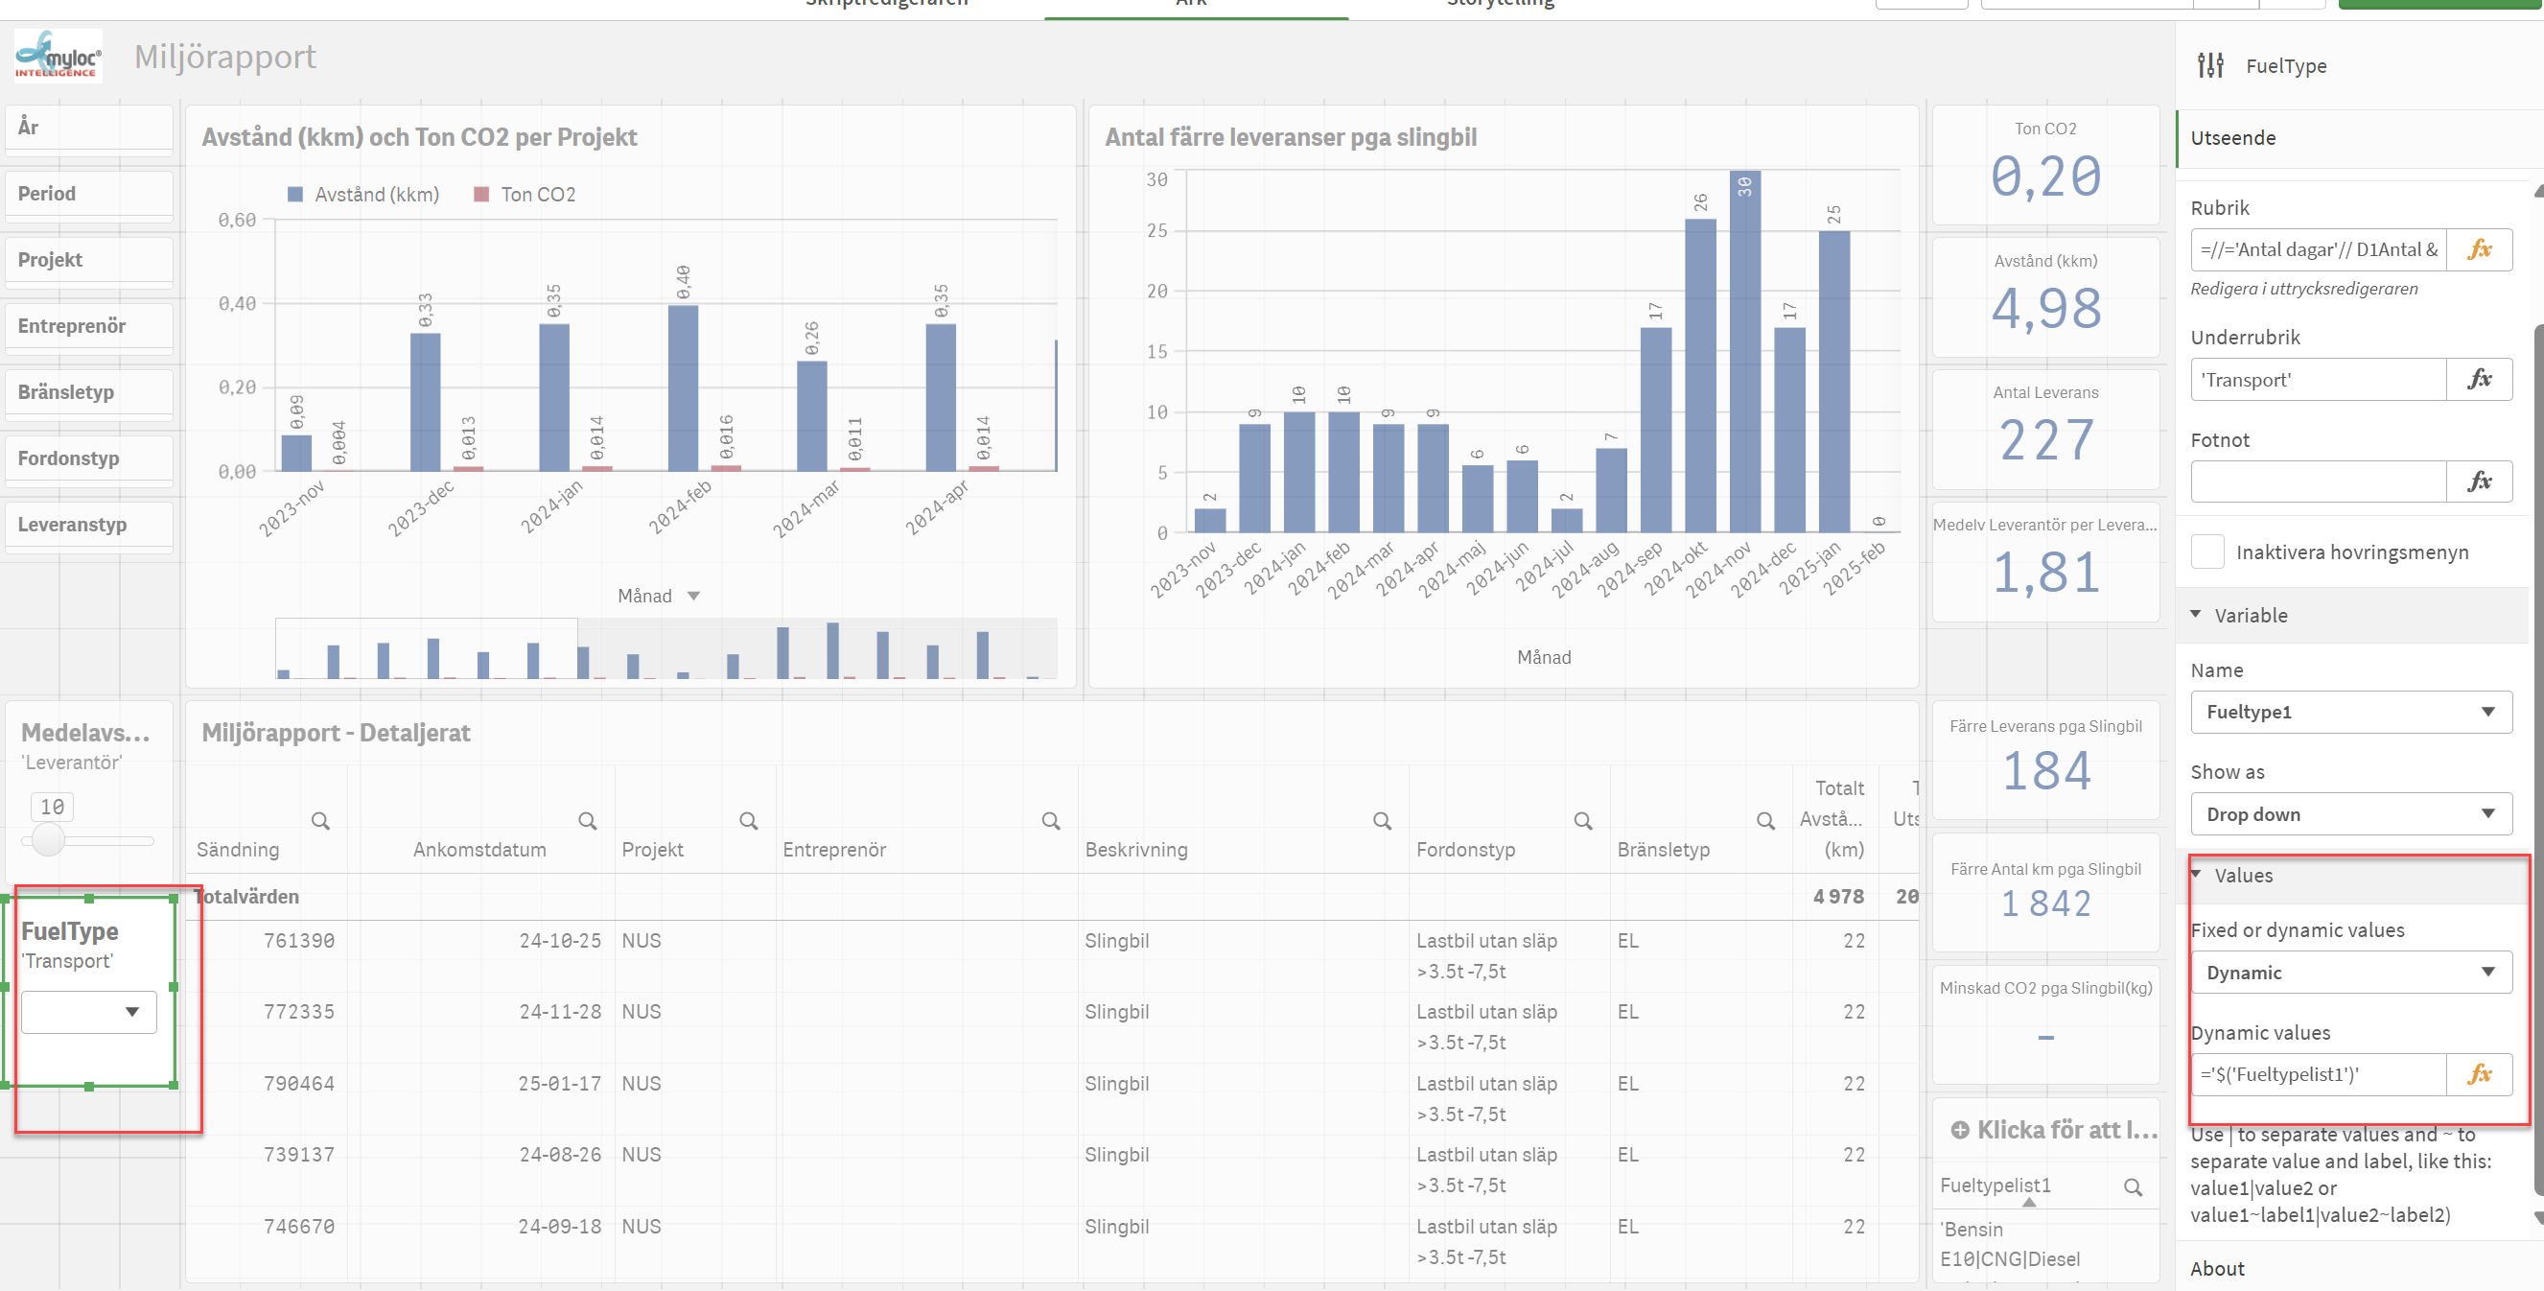Open expression editor for Fotnot field
The image size is (2544, 1291).
(2479, 482)
